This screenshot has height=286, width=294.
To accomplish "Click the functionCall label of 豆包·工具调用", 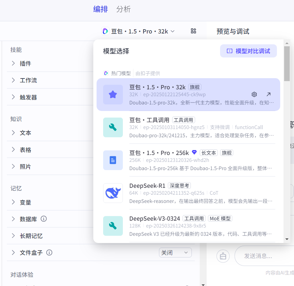I will tap(249, 127).
